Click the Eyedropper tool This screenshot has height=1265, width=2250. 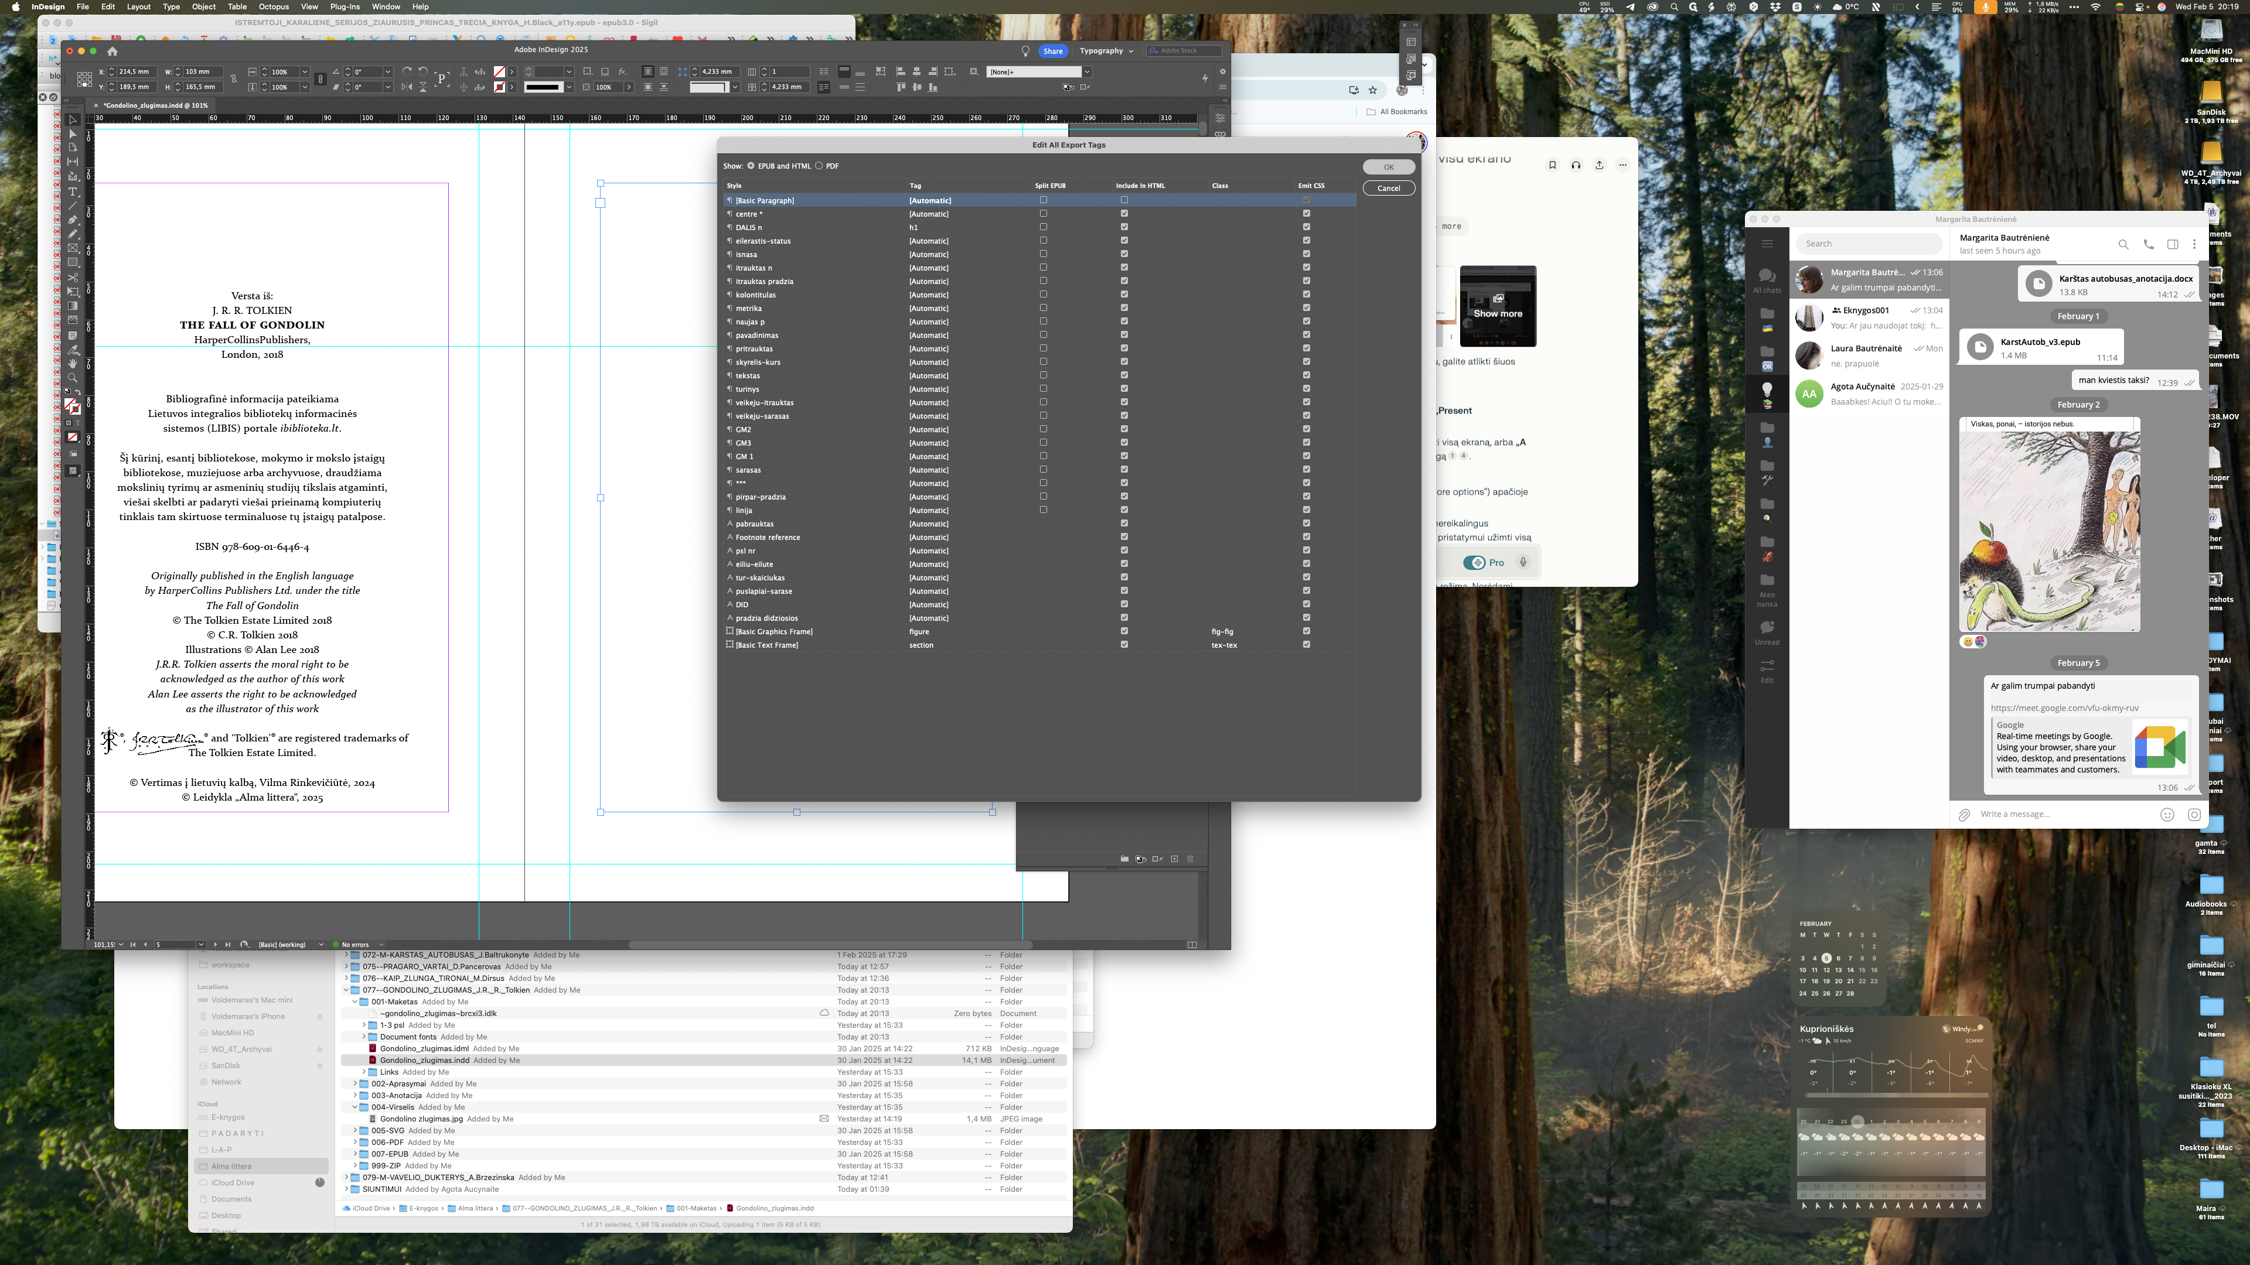pyautogui.click(x=73, y=349)
